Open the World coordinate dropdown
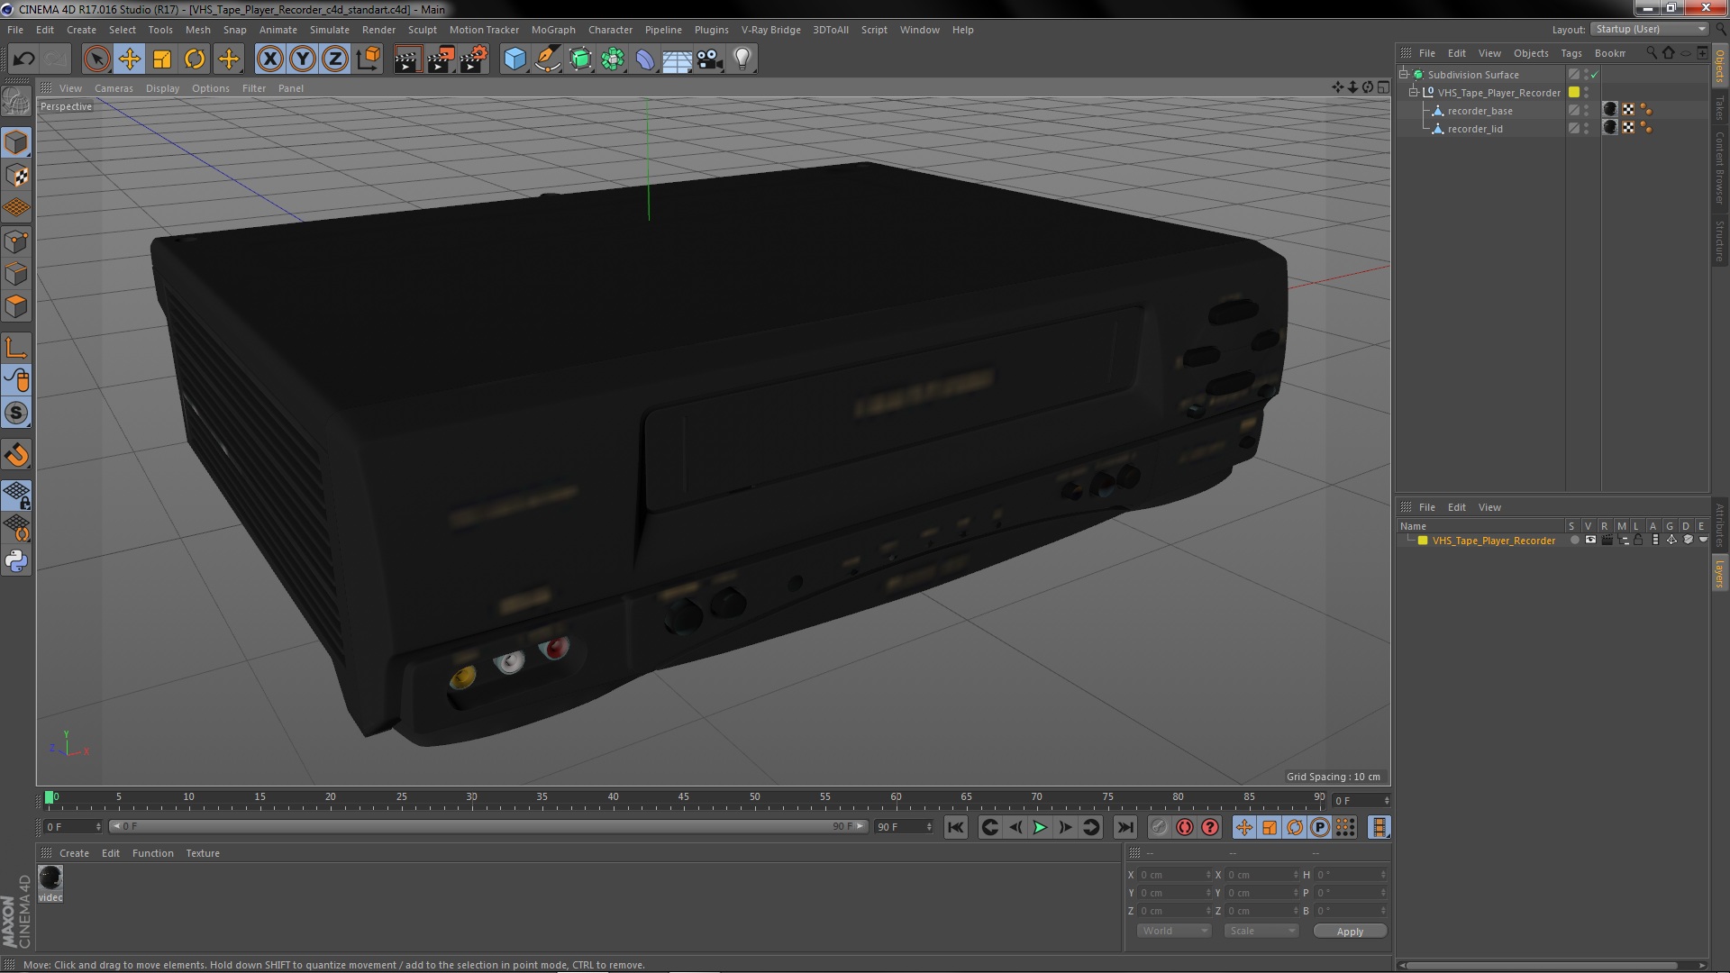 coord(1174,931)
